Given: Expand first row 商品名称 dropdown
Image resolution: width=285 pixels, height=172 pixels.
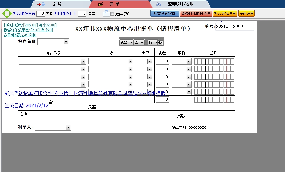Looking at the screenshot, I should click(x=83, y=61).
